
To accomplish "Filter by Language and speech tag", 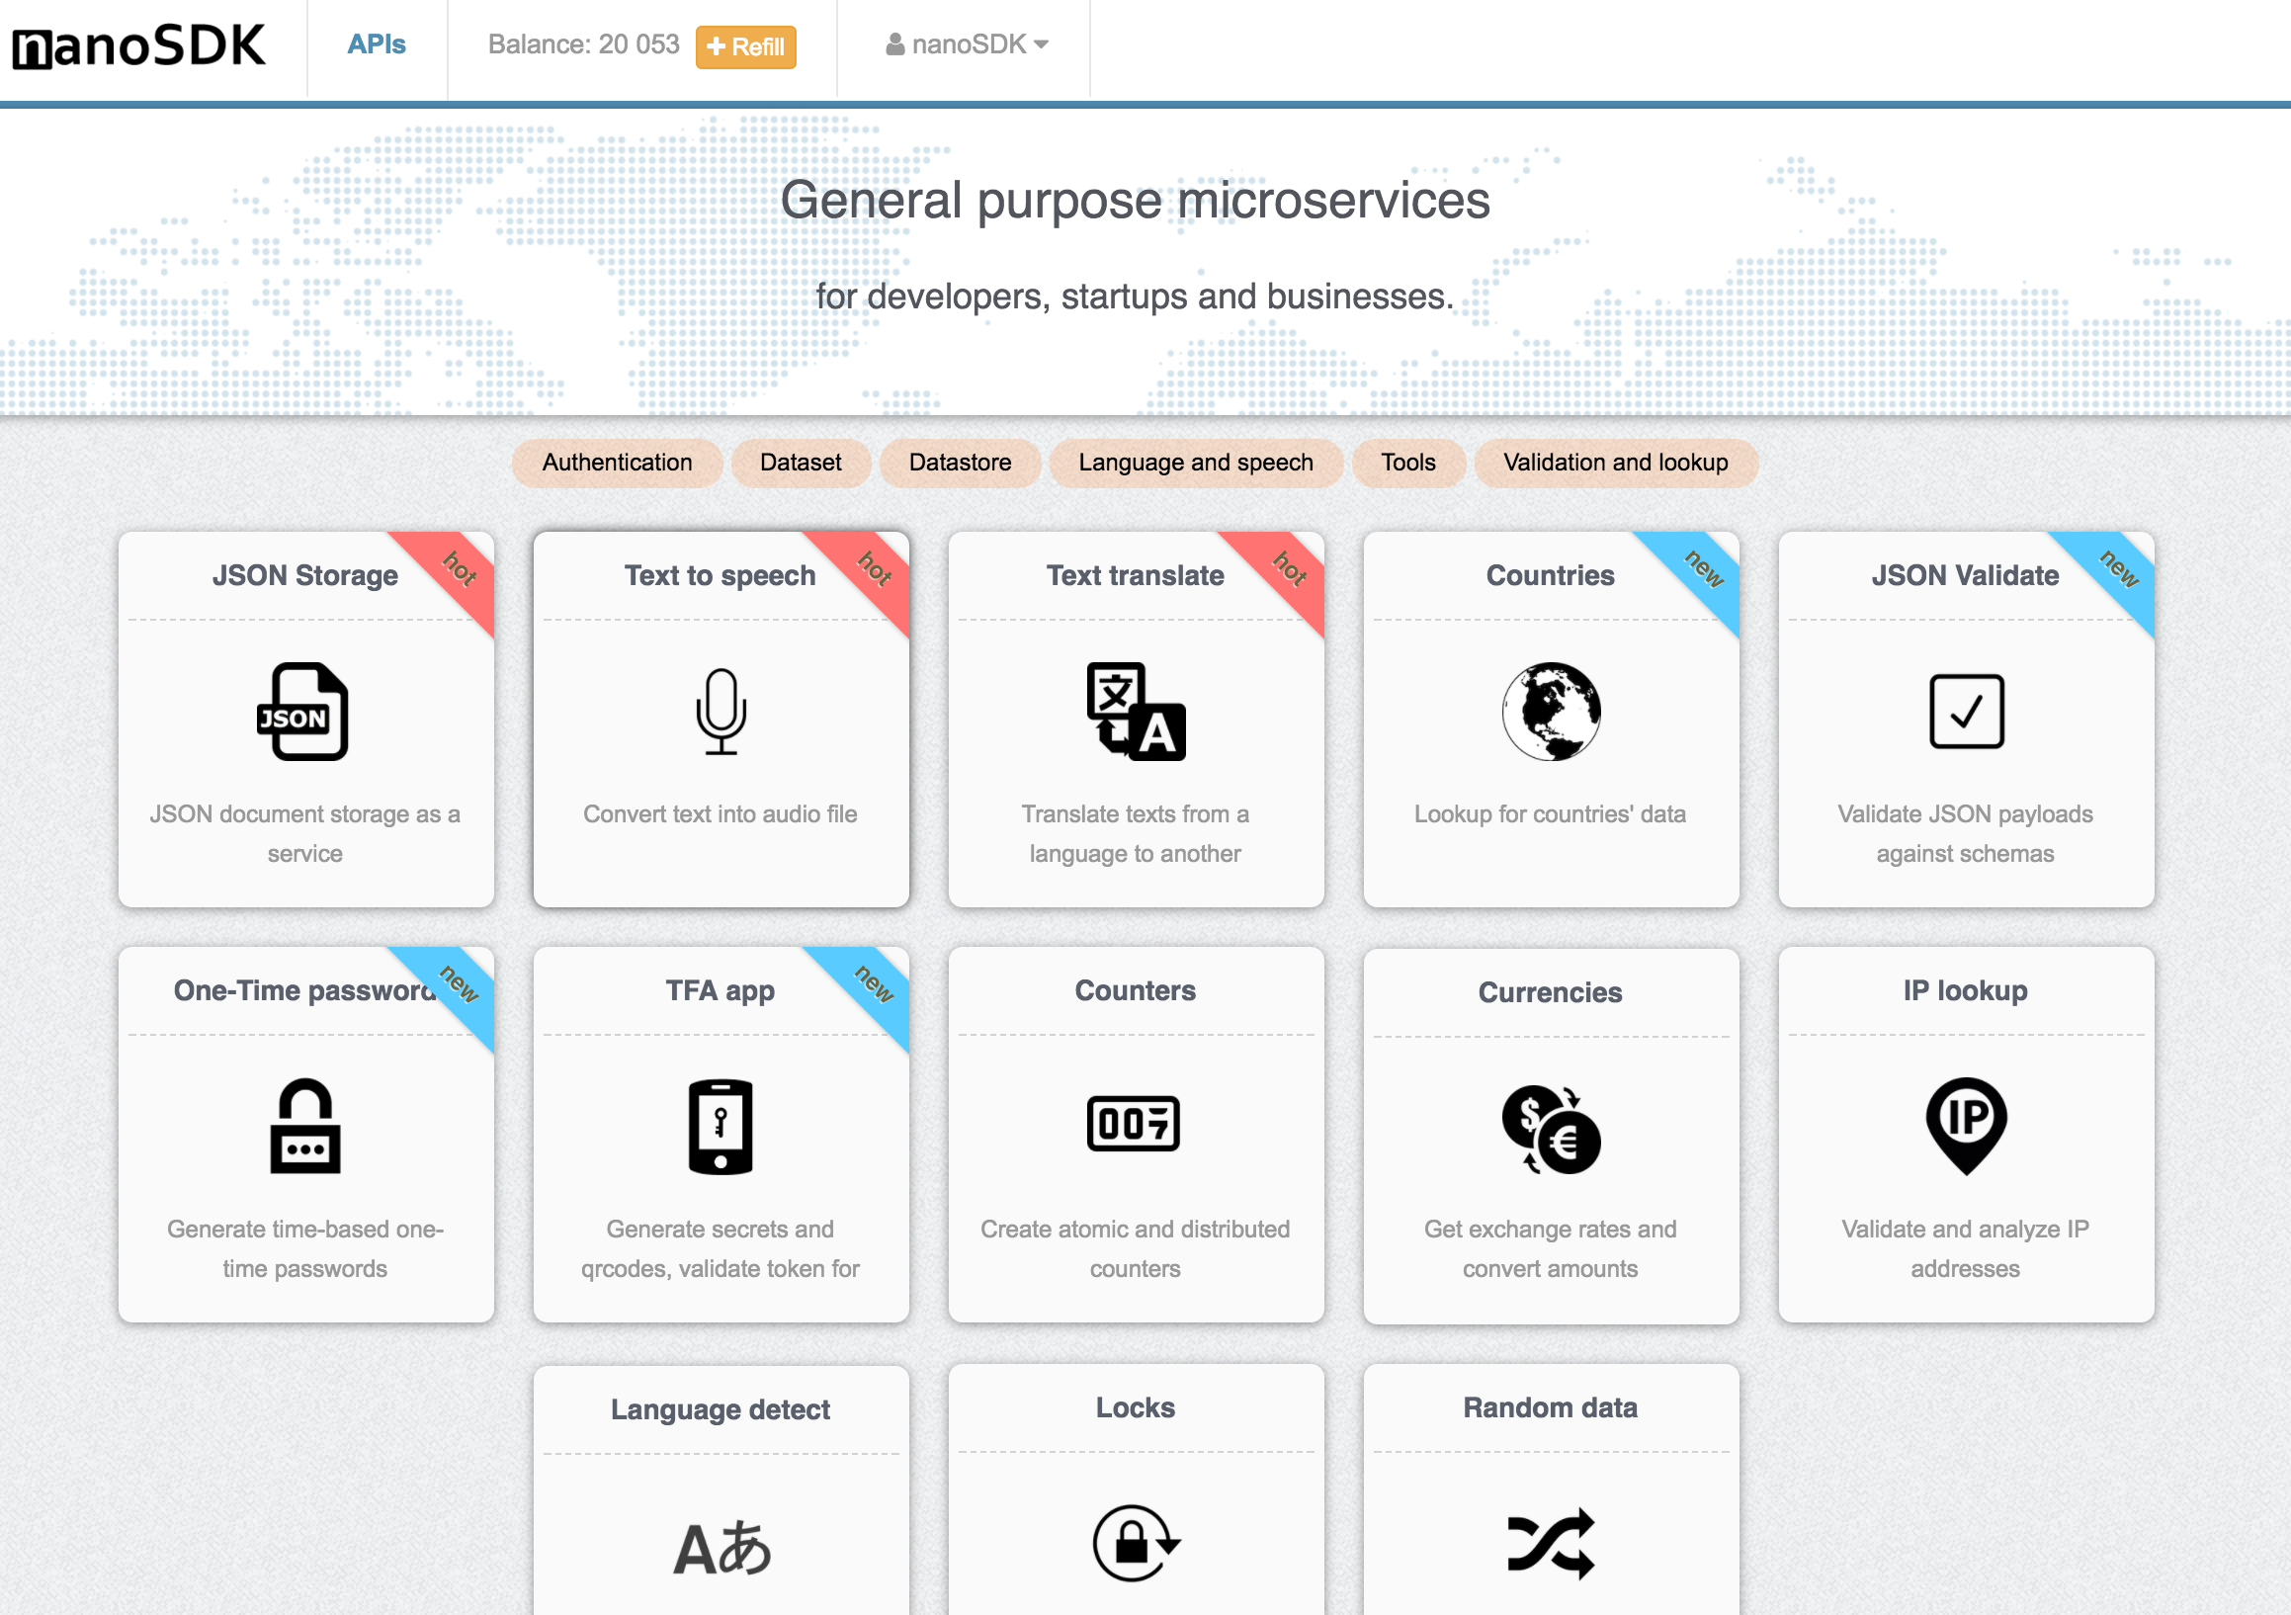I will coord(1194,464).
